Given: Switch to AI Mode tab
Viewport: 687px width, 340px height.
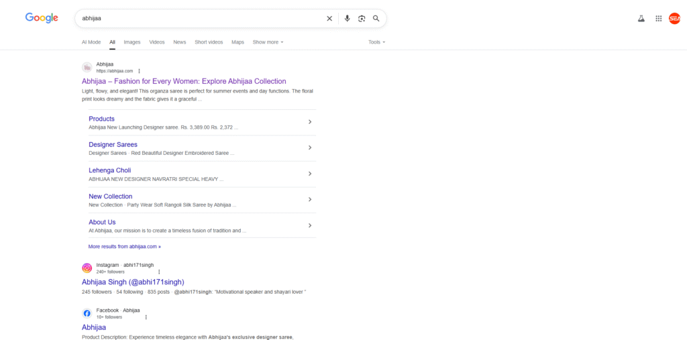Looking at the screenshot, I should pyautogui.click(x=91, y=42).
